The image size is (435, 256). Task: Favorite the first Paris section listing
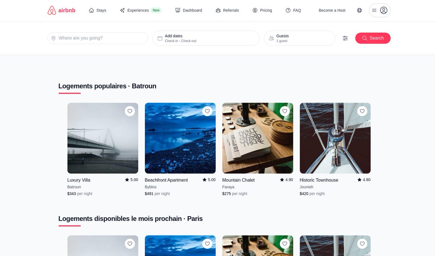[x=130, y=244]
